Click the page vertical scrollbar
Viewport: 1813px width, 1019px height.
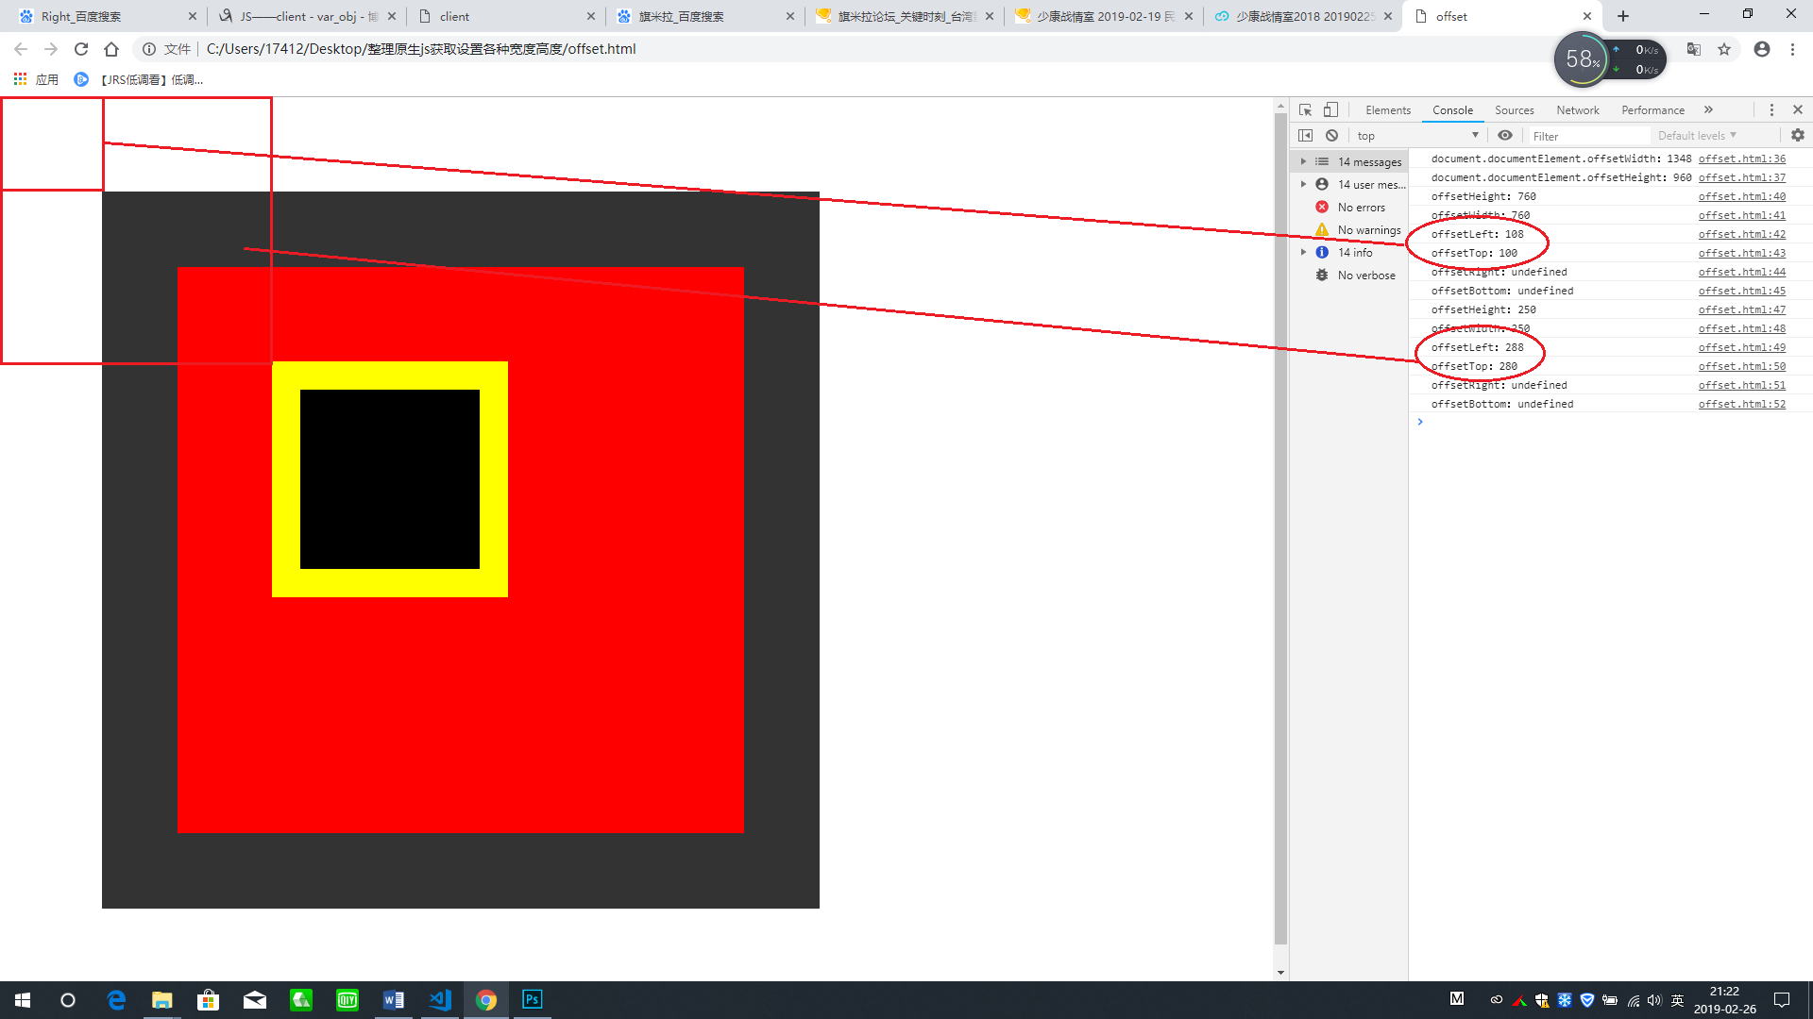[x=1280, y=528]
